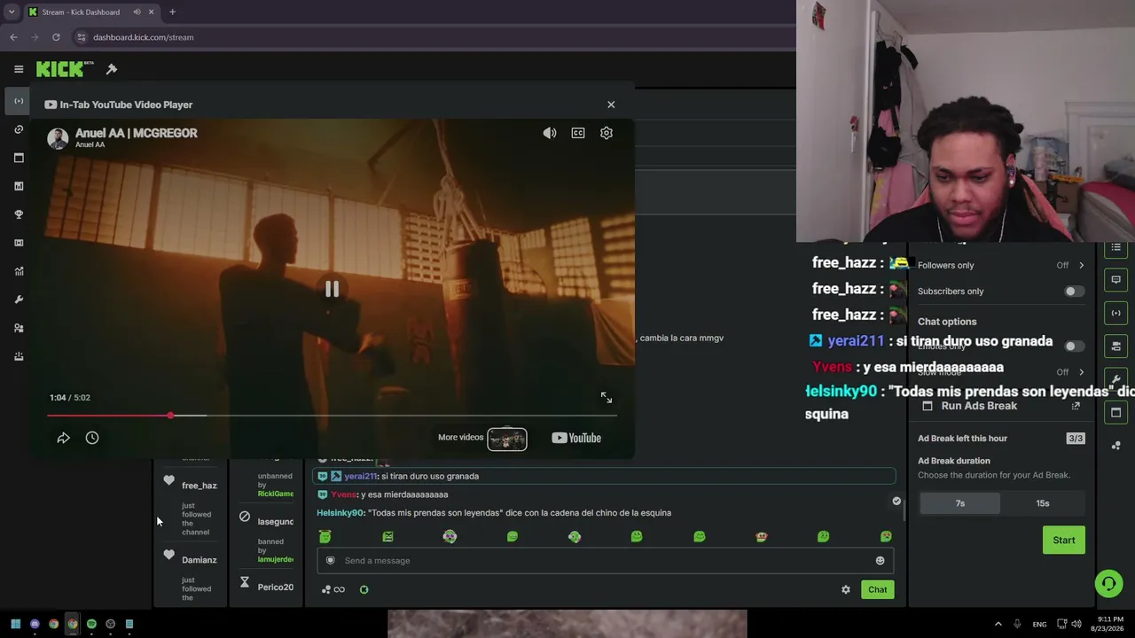Click username Helsinky90 in chat
Viewport: 1135px width, 638px height.
[x=340, y=512]
